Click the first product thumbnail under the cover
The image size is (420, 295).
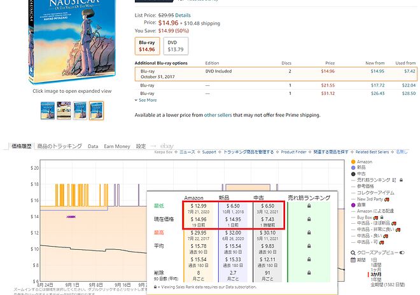point(48,110)
